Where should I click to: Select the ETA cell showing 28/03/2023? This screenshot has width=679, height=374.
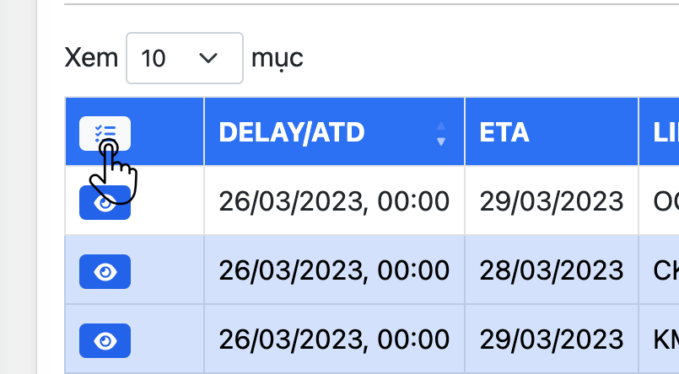(x=552, y=271)
